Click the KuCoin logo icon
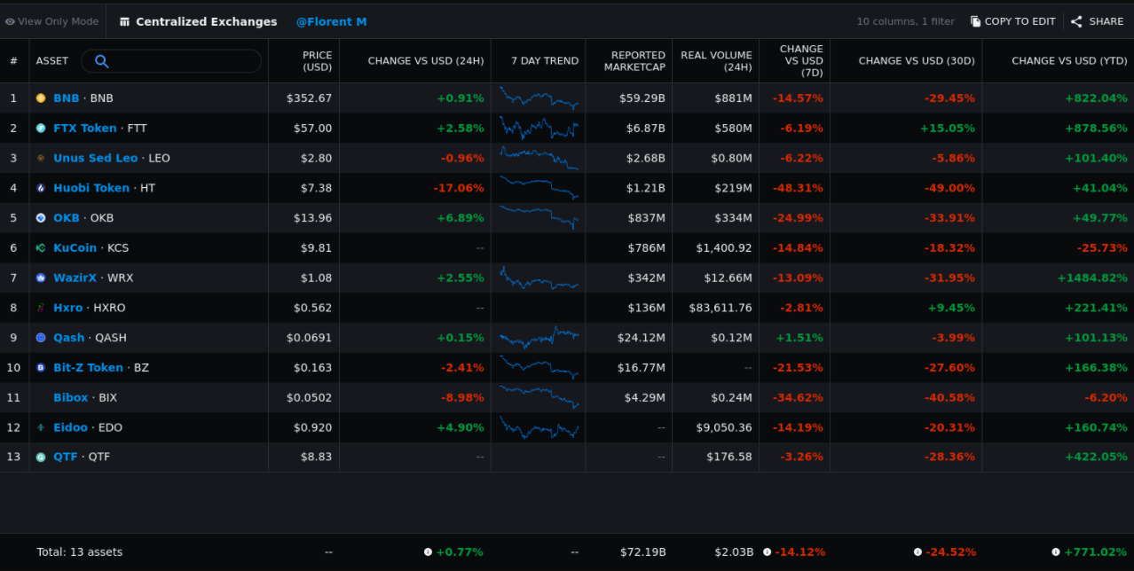The height and width of the screenshot is (571, 1134). 41,248
